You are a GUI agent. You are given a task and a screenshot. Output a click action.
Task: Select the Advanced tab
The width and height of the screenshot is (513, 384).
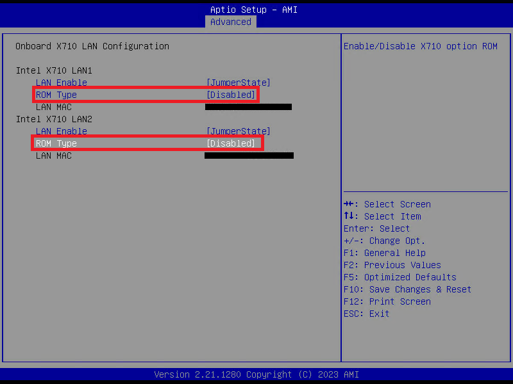(231, 22)
